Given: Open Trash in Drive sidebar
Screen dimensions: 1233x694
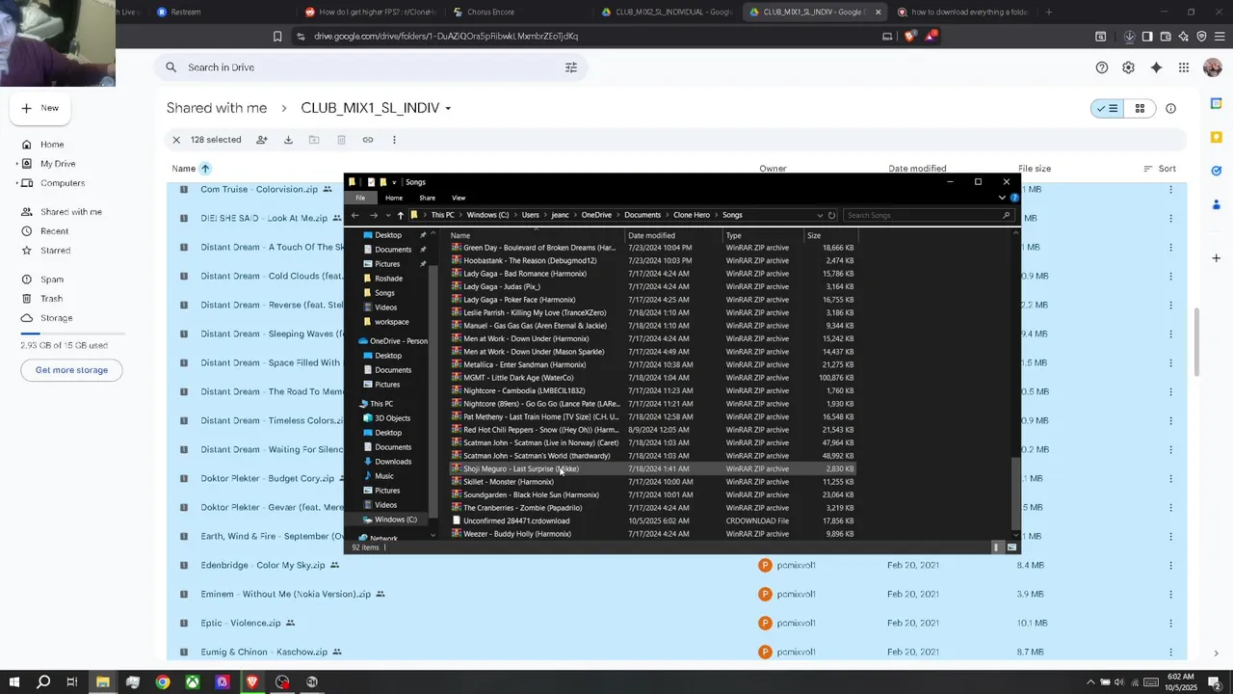Looking at the screenshot, I should [51, 299].
